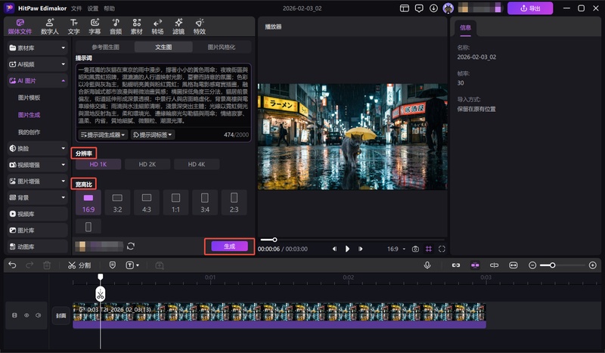
Task: Click the voiceover microphone icon
Action: (428, 265)
